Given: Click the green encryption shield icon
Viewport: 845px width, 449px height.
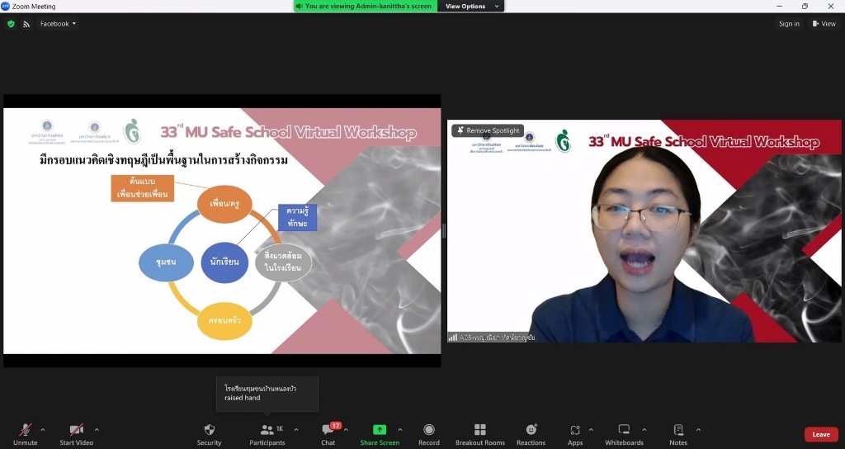Looking at the screenshot, I should coord(11,24).
